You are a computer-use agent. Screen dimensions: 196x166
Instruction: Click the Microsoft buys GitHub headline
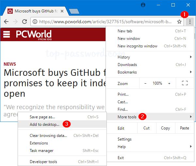tap(55, 83)
